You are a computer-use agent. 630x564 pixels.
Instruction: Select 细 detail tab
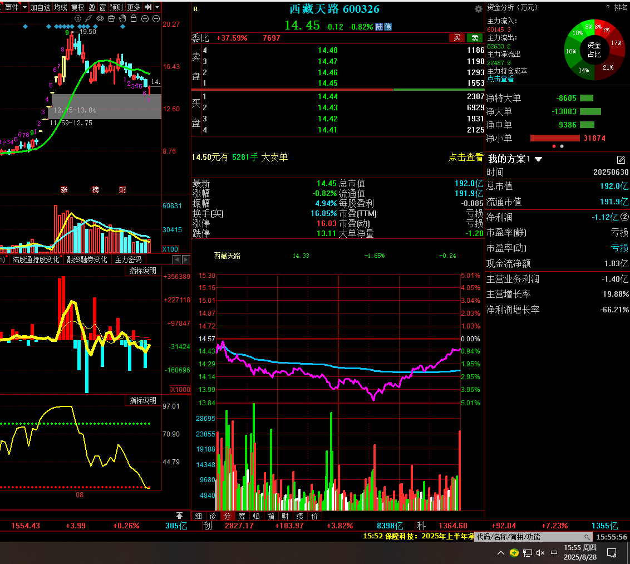point(199,516)
